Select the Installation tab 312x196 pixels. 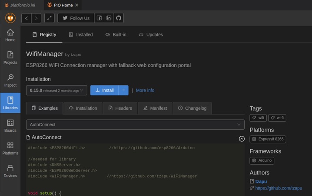(x=83, y=108)
